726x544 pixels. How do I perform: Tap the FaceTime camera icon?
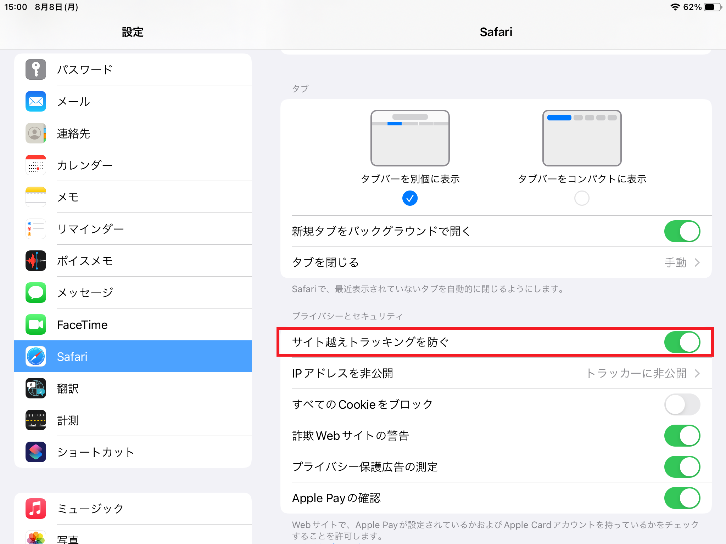click(x=36, y=324)
